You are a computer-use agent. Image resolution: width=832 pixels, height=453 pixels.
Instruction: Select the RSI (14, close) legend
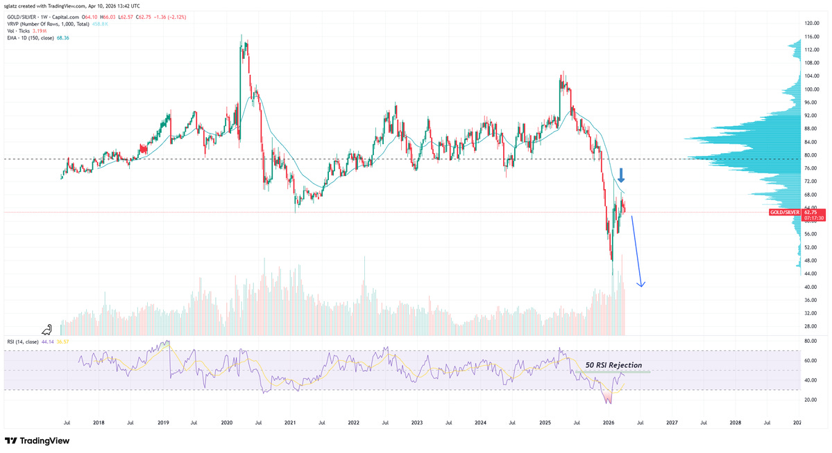coord(23,341)
